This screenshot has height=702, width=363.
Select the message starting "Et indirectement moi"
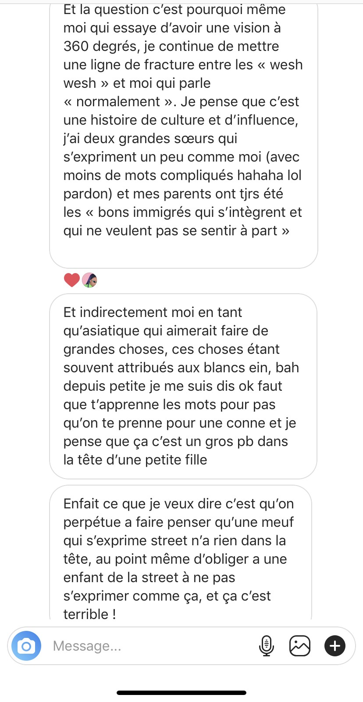coord(183,386)
